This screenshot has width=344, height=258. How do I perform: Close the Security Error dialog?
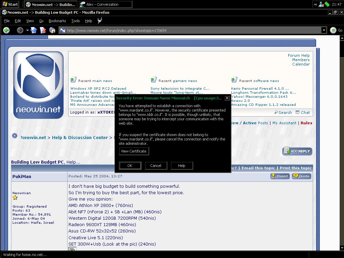tap(227, 98)
